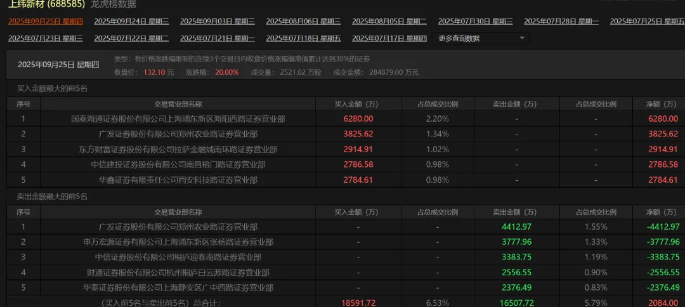Open the 2025年08月05日 星期二 date link
This screenshot has width=685, height=307.
(389, 22)
